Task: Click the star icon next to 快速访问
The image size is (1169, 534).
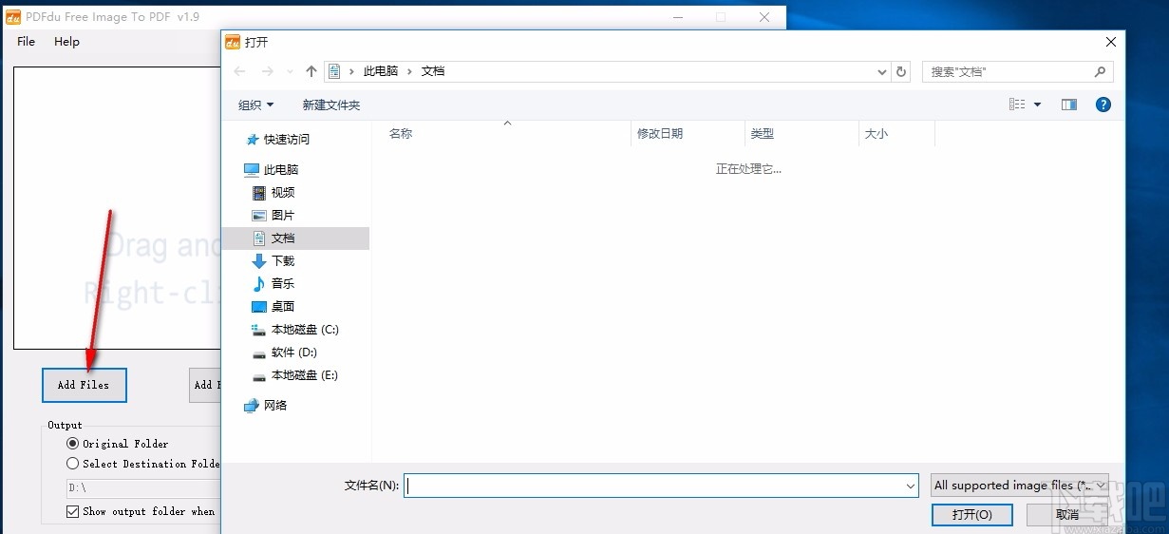Action: click(252, 139)
